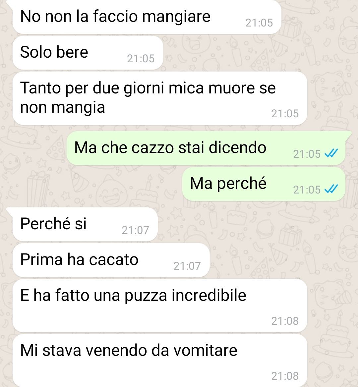The width and height of the screenshot is (358, 387).
Task: Tap the "Tanto per due giorni mica muore" message
Action: pos(160,98)
